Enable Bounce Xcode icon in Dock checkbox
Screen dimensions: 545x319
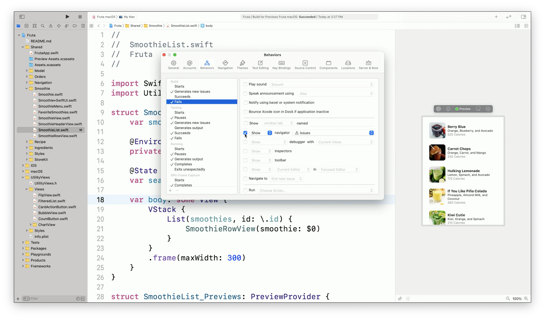click(x=245, y=112)
